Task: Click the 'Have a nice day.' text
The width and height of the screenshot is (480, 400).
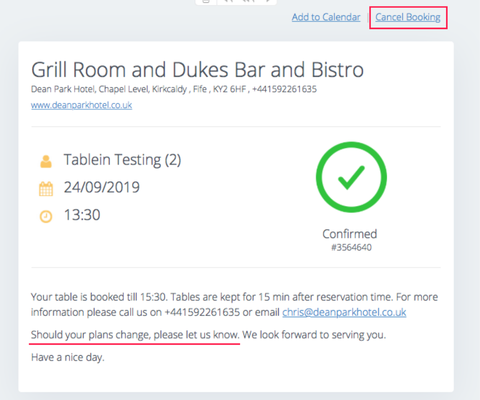Action: (x=68, y=357)
